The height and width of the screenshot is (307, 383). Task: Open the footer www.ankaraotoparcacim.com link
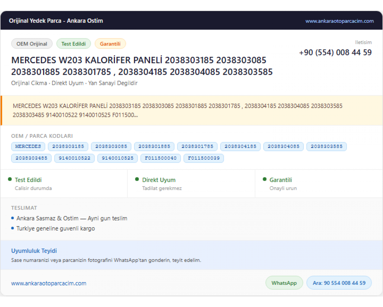[49, 283]
